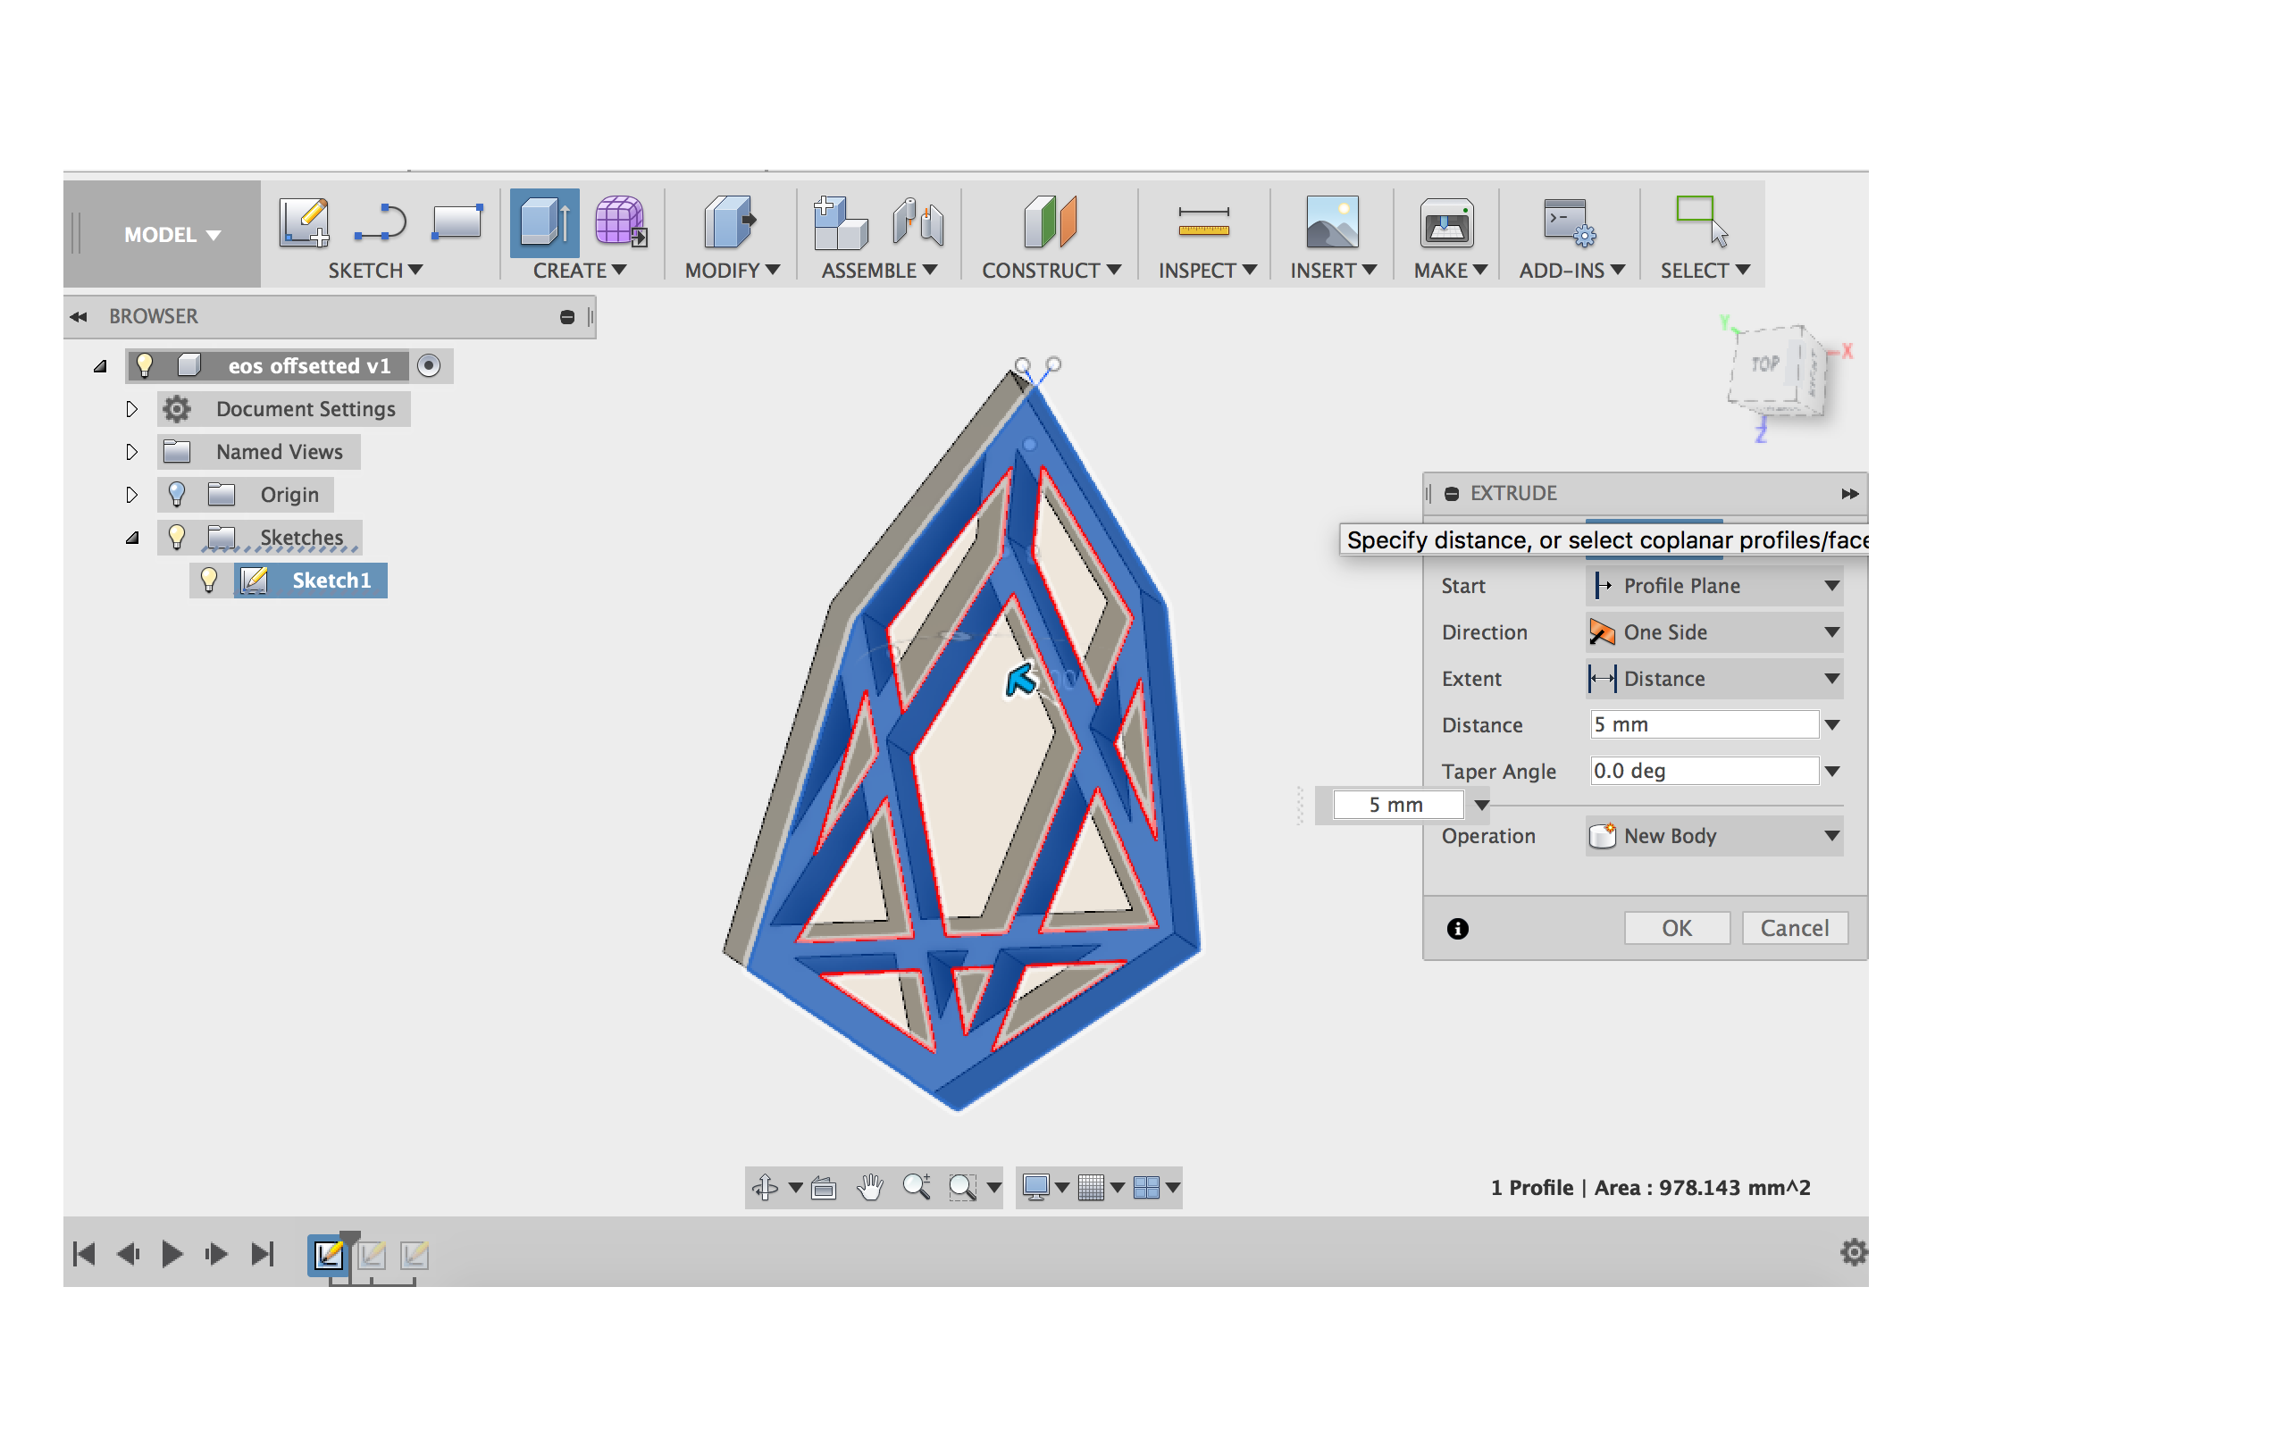Jump to timeline end
This screenshot has height=1429, width=2287.
click(x=262, y=1254)
